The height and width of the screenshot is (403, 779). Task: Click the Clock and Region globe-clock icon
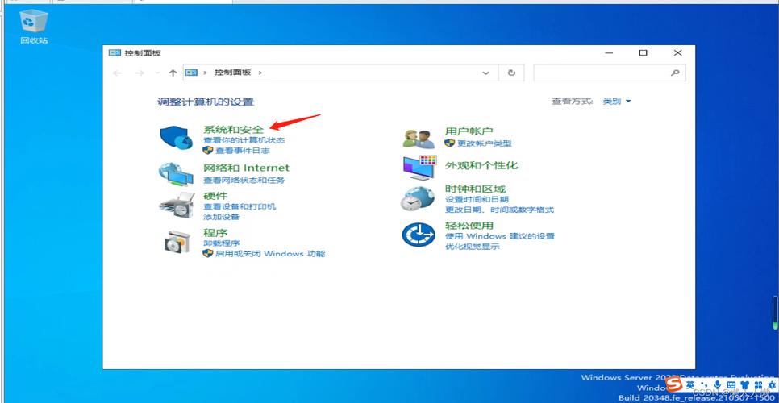(418, 198)
